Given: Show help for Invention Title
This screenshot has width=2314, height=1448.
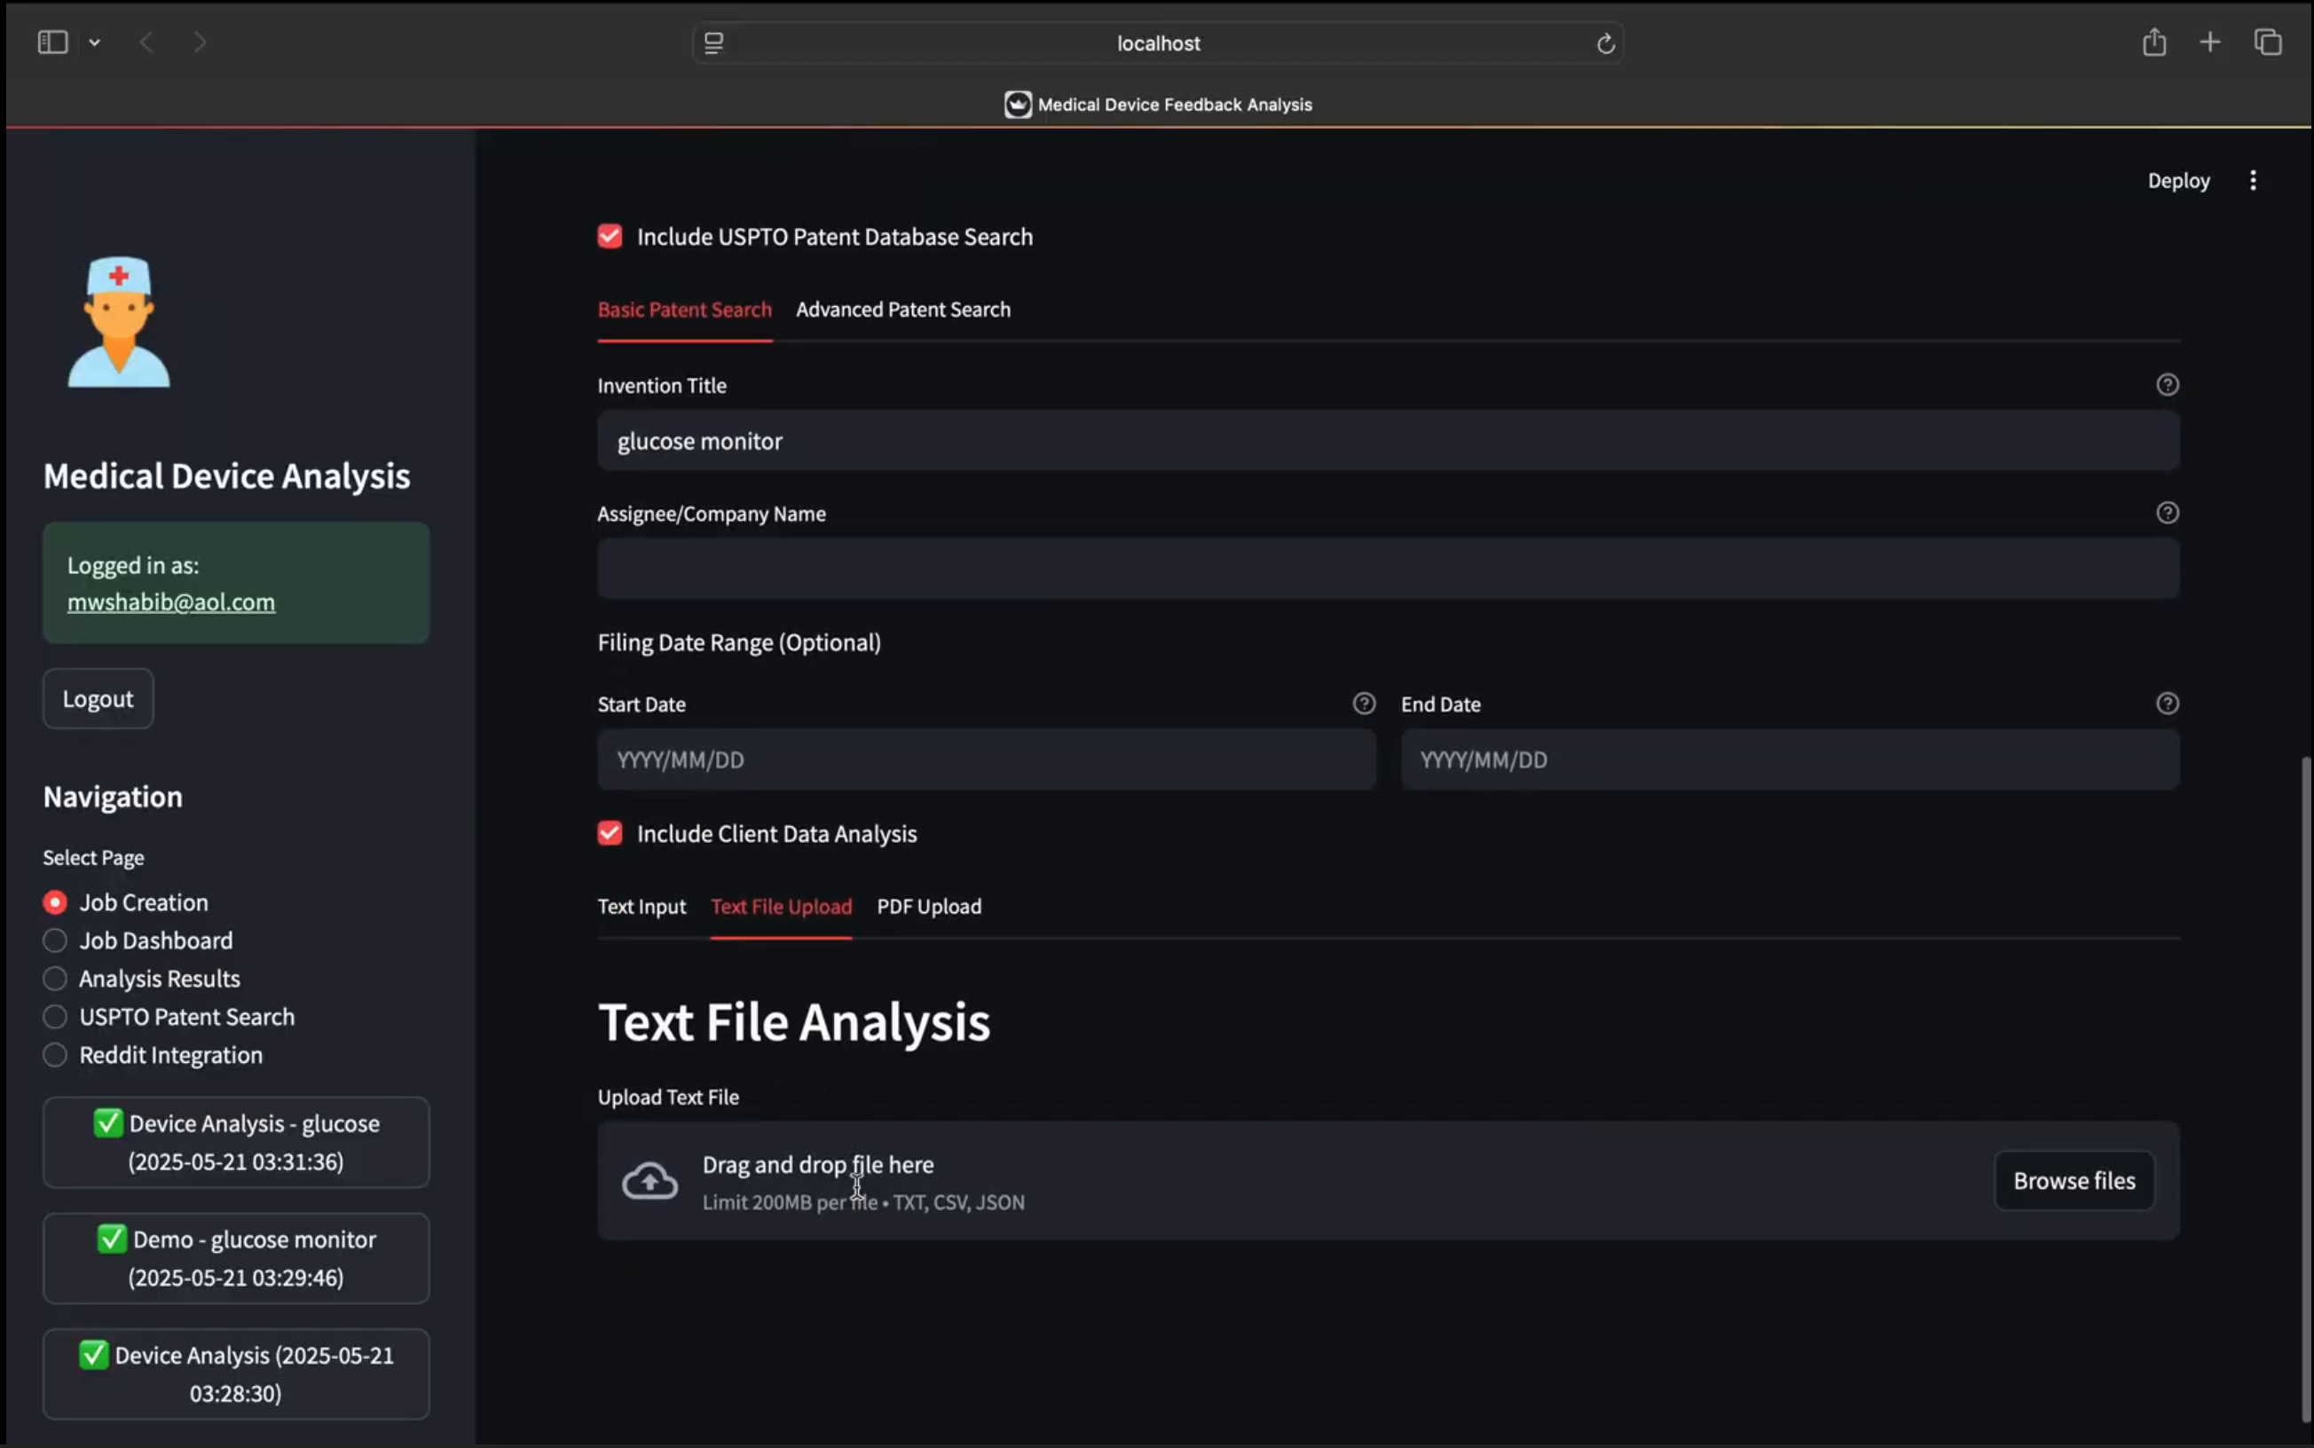Looking at the screenshot, I should pyautogui.click(x=2168, y=385).
